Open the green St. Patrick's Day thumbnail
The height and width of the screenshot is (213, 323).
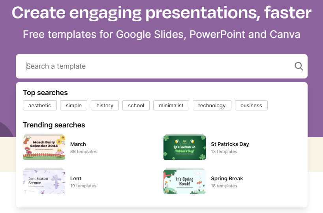coord(184,147)
